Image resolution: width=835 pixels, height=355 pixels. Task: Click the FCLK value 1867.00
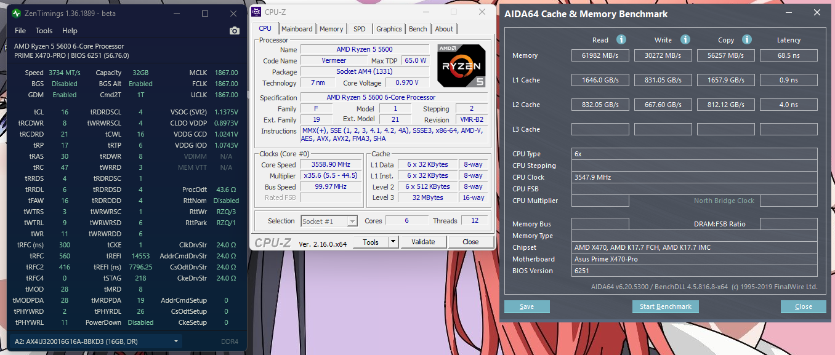226,84
